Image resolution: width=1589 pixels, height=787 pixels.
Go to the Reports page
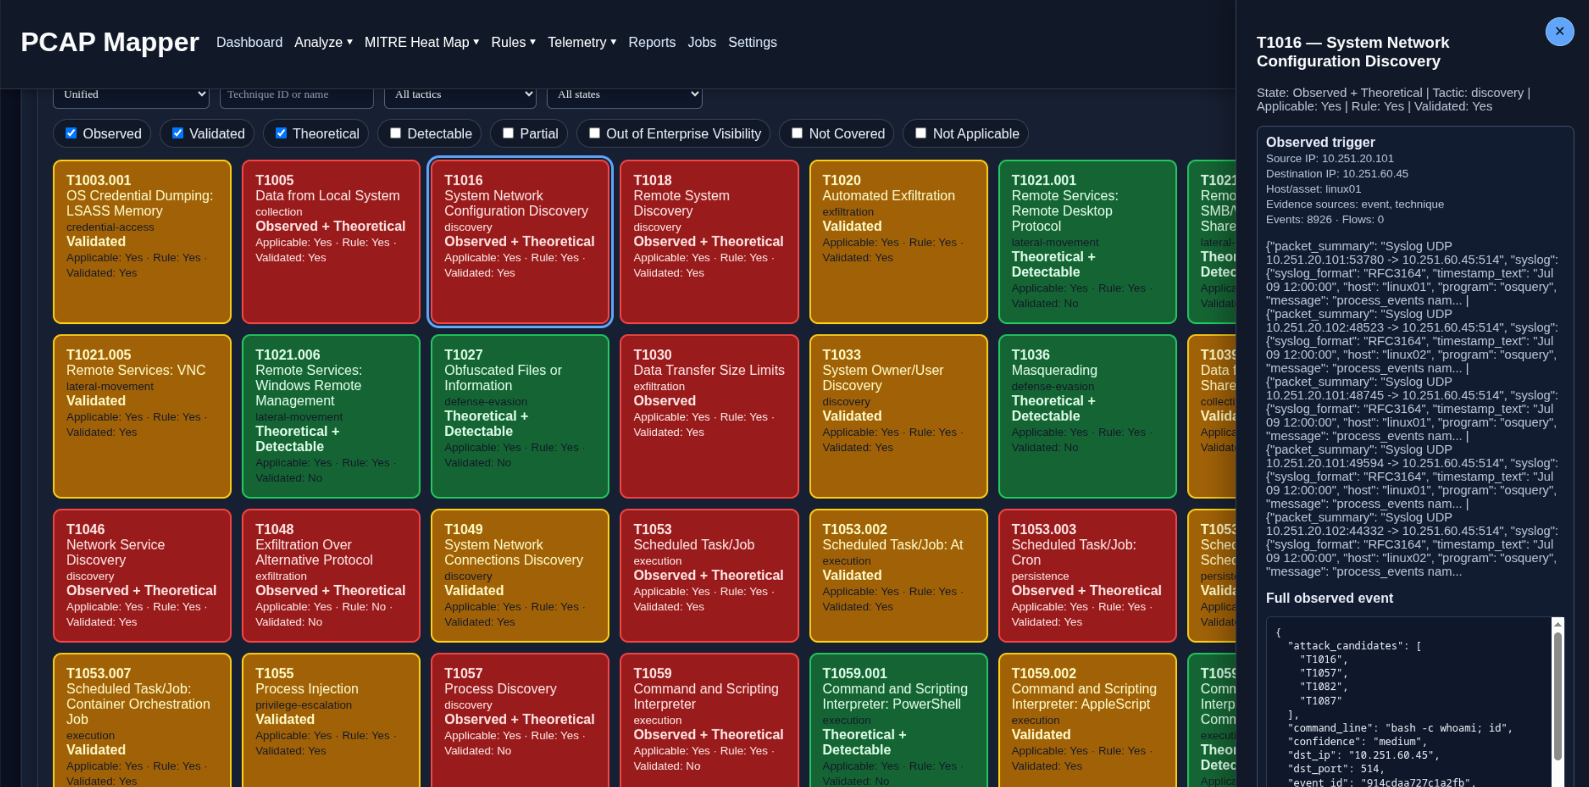[x=651, y=42]
